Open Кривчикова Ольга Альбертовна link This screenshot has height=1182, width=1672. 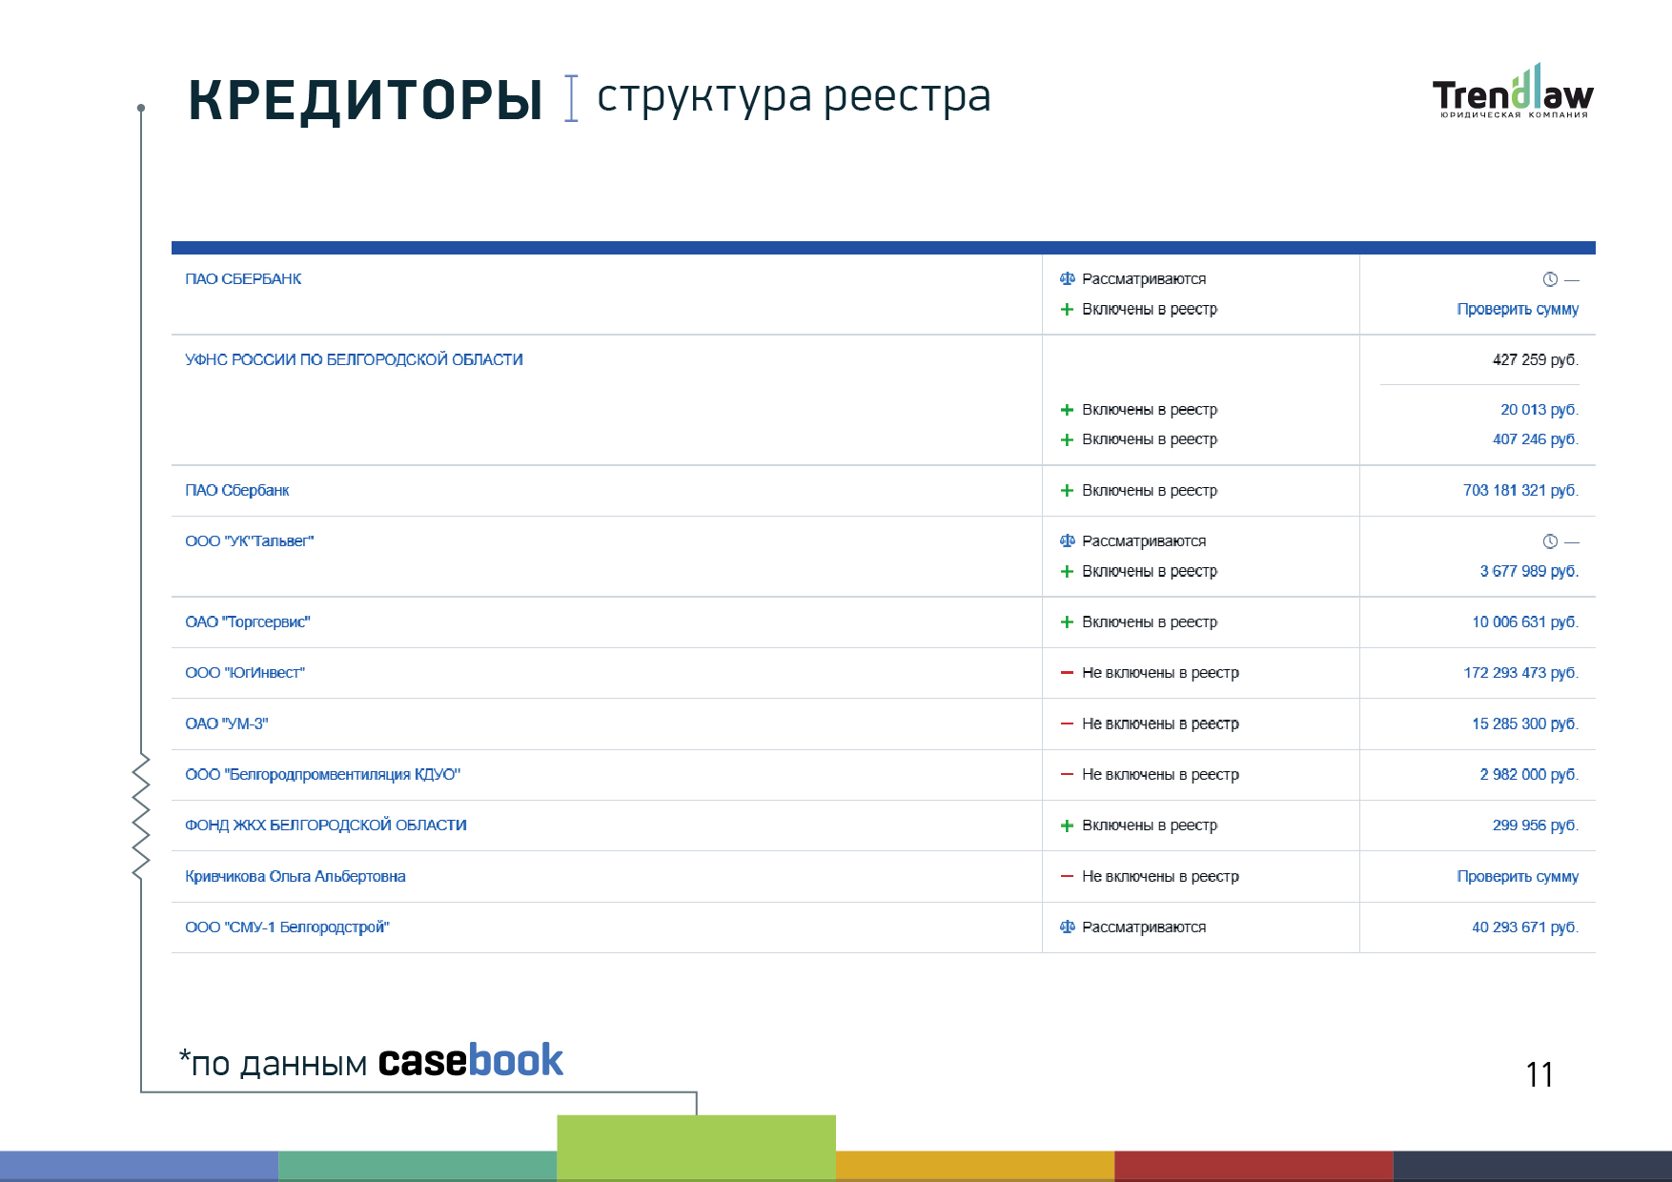pyautogui.click(x=295, y=877)
